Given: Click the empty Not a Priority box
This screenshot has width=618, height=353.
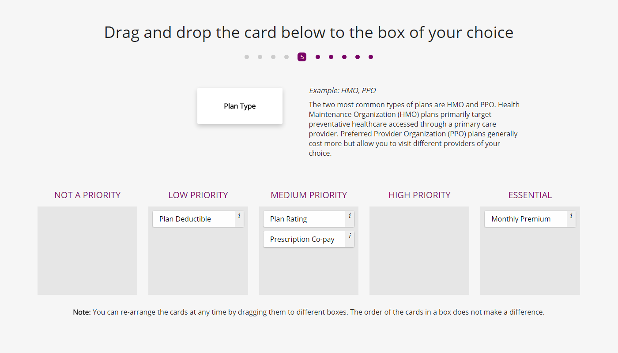Looking at the screenshot, I should pos(87,251).
